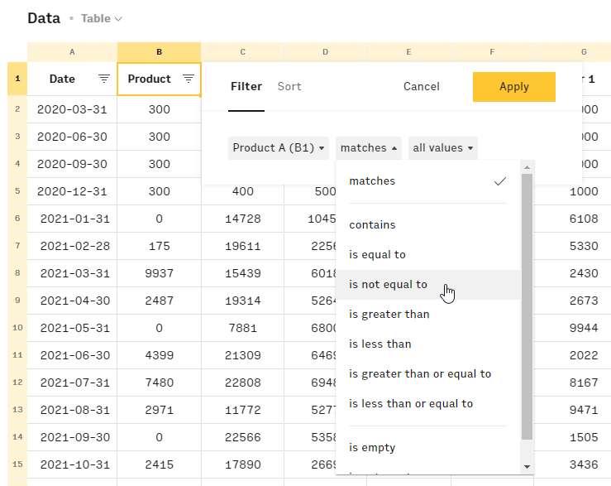Click Product cell 2487

[159, 301]
